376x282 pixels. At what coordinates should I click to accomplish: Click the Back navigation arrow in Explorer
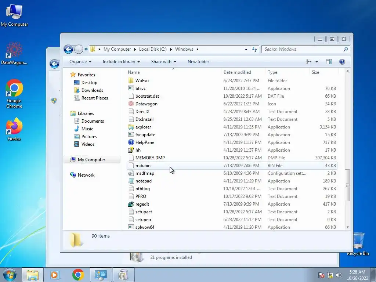coord(68,50)
